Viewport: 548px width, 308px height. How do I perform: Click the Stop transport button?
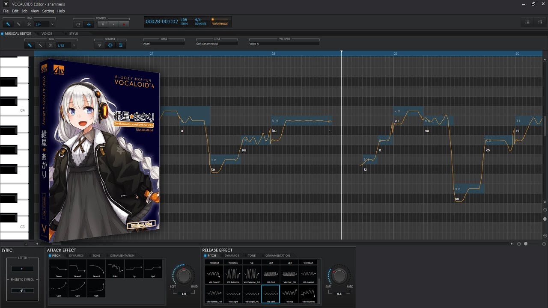coord(102,24)
